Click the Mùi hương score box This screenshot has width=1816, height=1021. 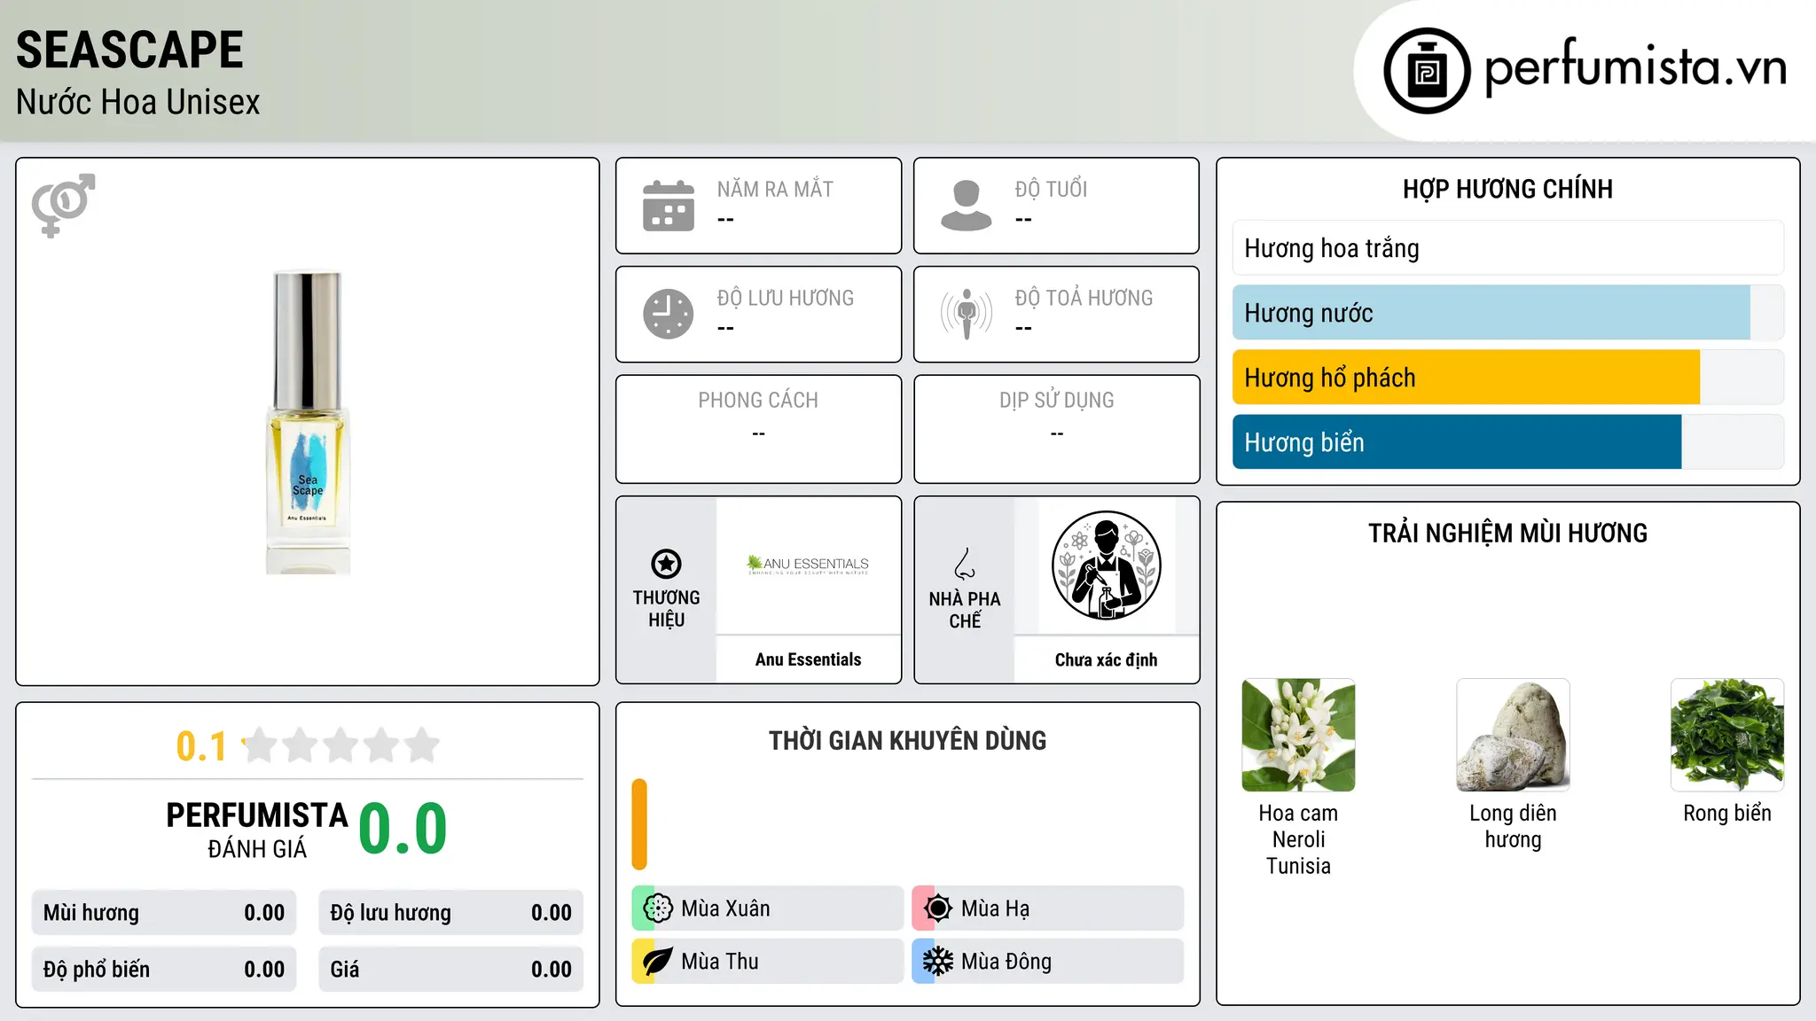click(x=164, y=913)
